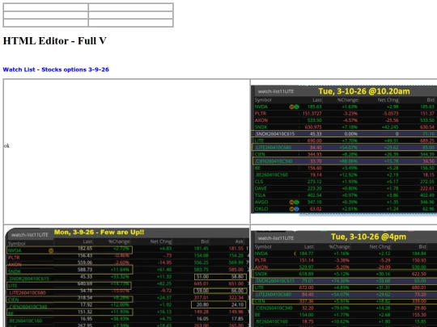Click the watch-list11LITE tab in the 4pm screenshot
The image size is (437, 327).
(276, 238)
